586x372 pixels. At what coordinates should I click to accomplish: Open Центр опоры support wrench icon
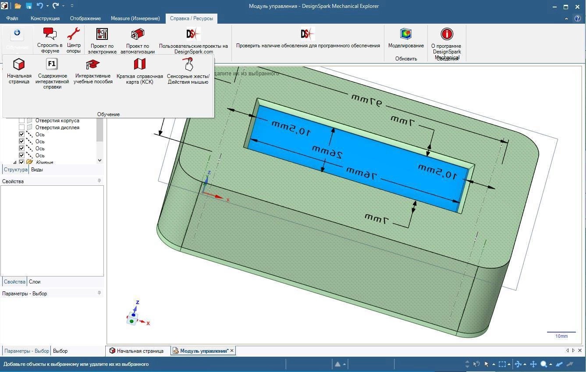74,40
